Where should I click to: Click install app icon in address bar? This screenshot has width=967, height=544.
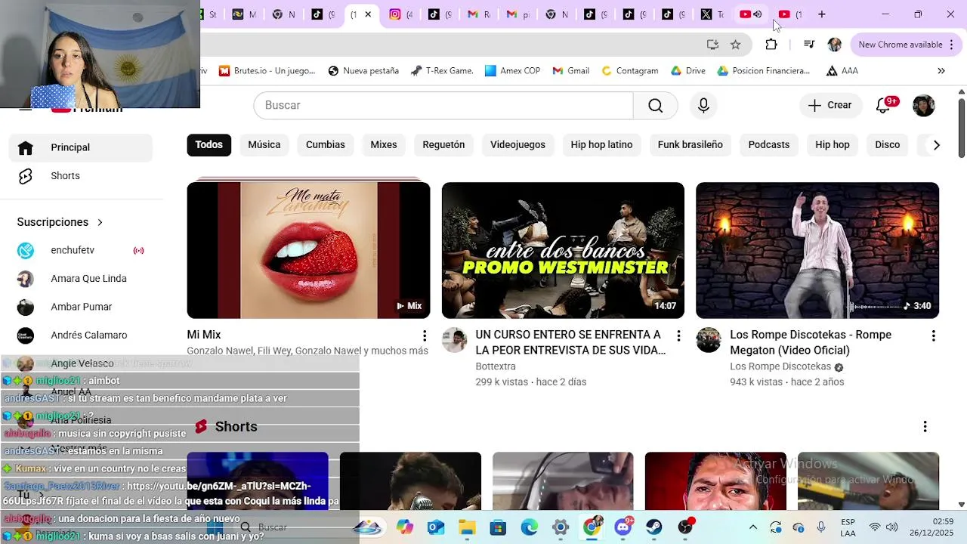tap(712, 45)
